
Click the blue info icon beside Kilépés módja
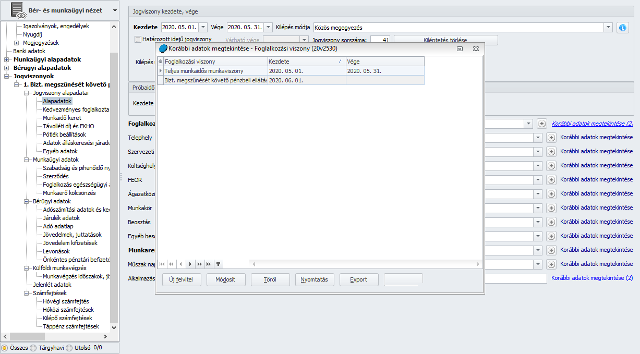(x=622, y=28)
